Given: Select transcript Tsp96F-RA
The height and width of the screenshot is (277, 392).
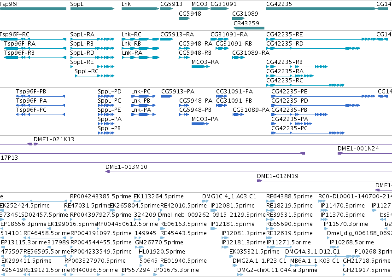Looking at the screenshot, I should point(20,44).
